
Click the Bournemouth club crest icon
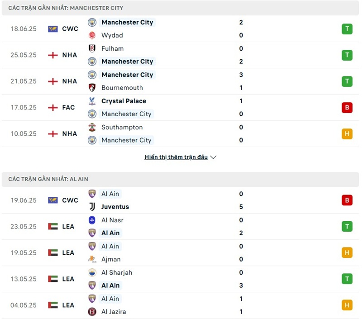click(x=92, y=88)
